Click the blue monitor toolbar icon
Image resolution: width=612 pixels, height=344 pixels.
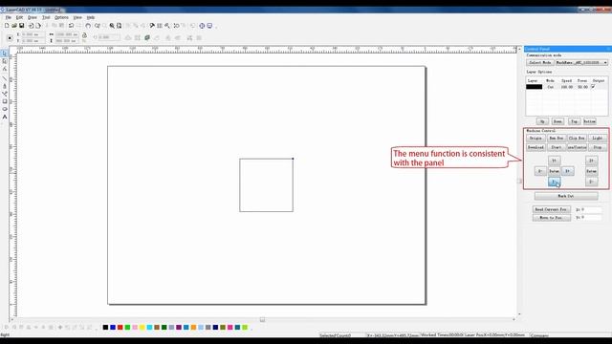[x=209, y=26]
